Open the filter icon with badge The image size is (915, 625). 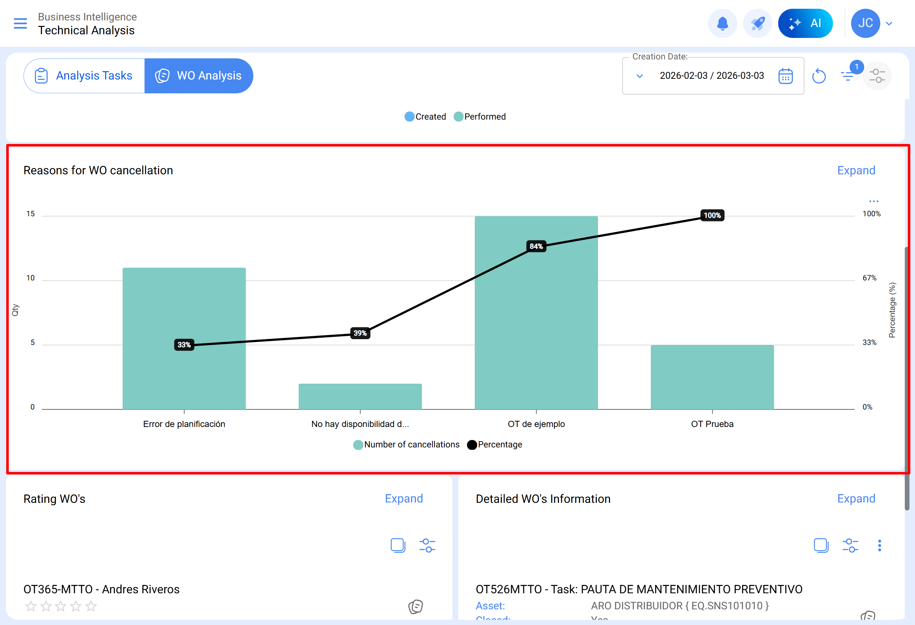(847, 76)
